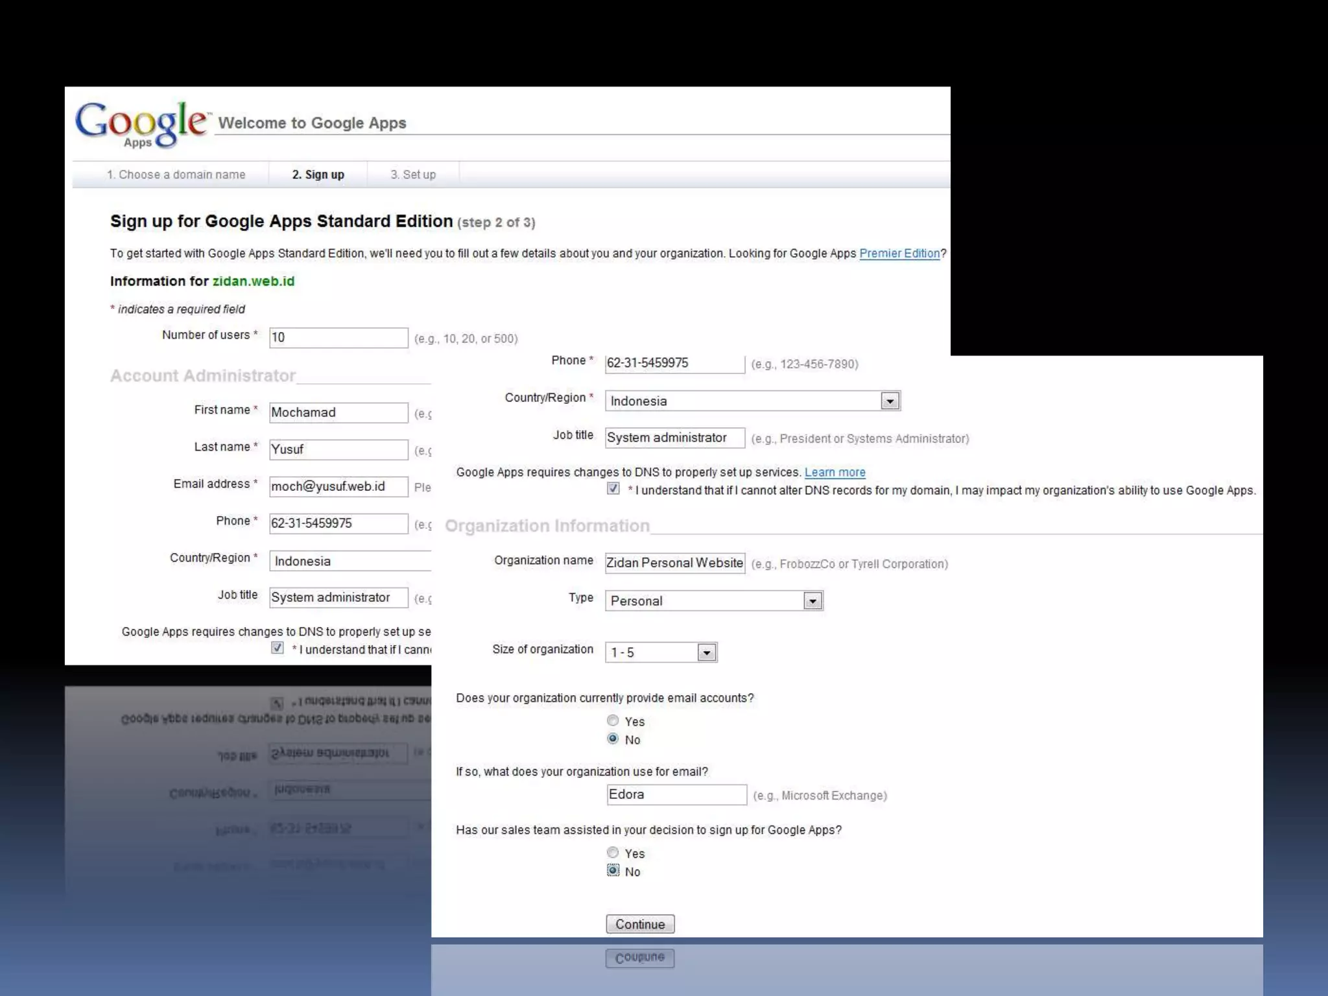The height and width of the screenshot is (996, 1328).
Task: Open the DNS 'Learn more' link
Action: click(x=835, y=473)
